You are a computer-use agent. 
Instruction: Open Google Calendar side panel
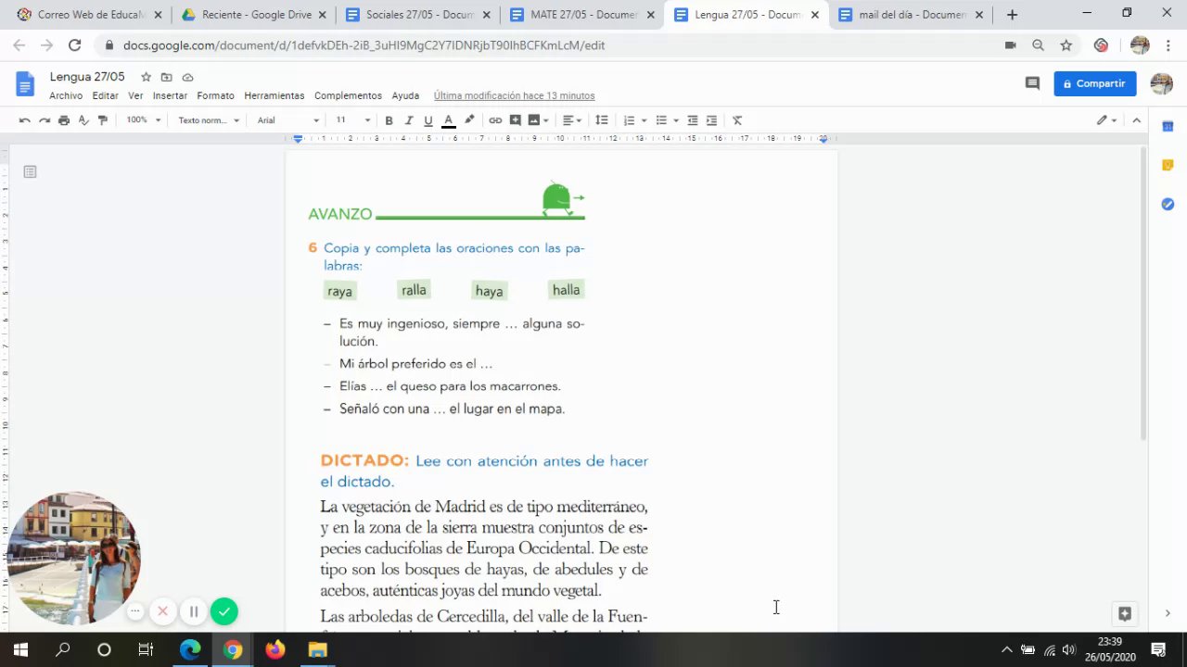pos(1168,127)
